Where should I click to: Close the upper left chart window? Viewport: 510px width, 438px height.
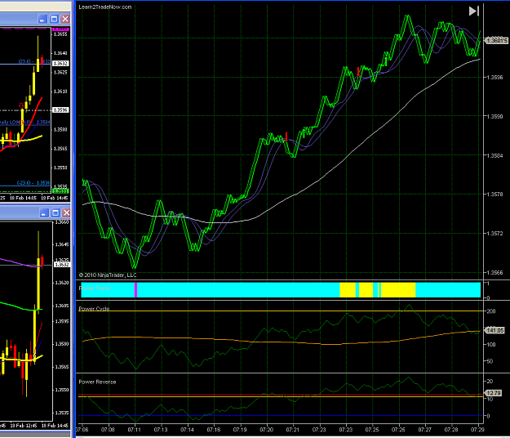pyautogui.click(x=65, y=20)
